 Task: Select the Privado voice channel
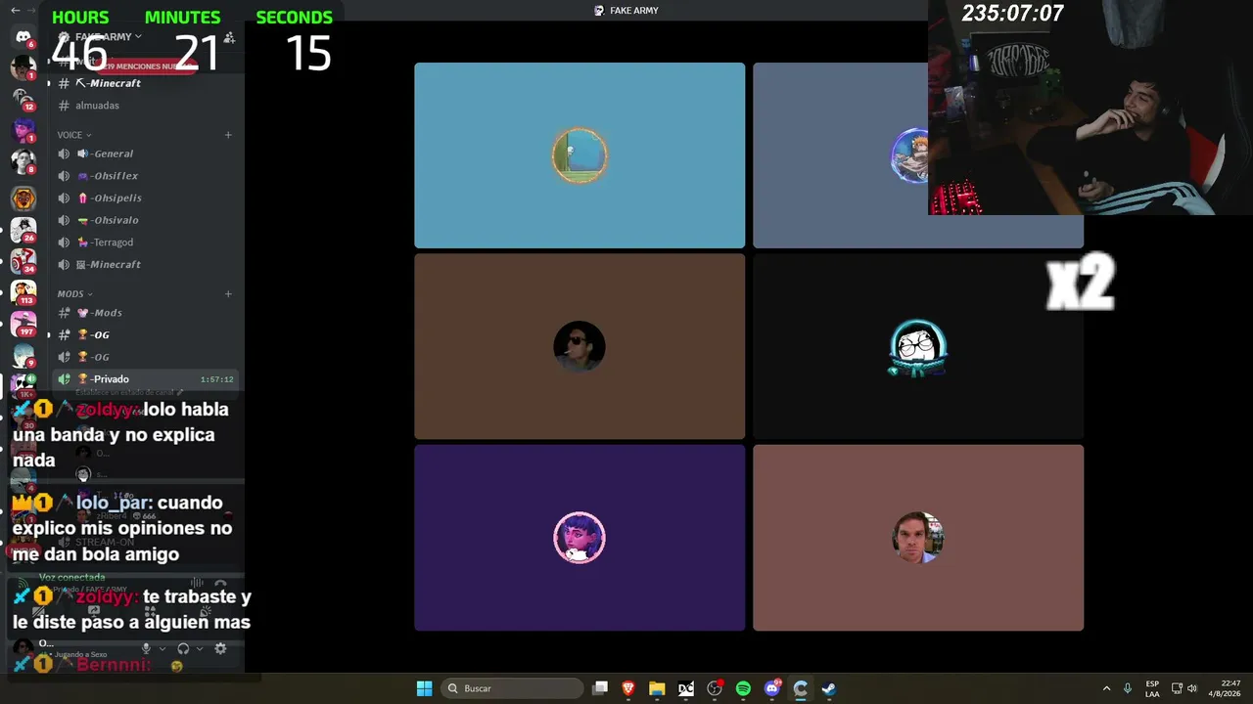(147, 379)
